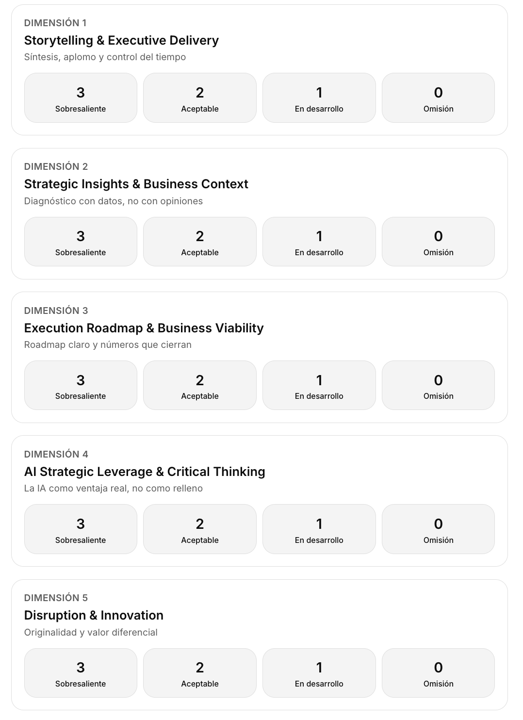Viewport: 523px width, 720px height.
Task: Select 2 Aceptable for Storytelling dimension
Action: [200, 98]
